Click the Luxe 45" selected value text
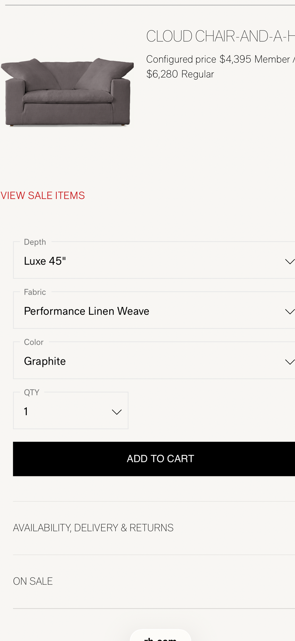This screenshot has height=641, width=295. point(45,261)
